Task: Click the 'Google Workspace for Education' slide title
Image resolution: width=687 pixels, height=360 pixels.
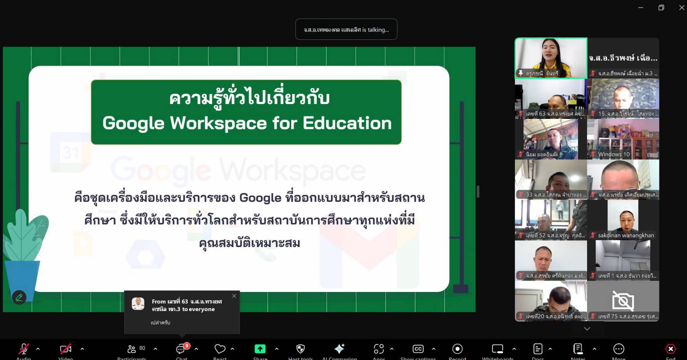Action: (x=247, y=123)
